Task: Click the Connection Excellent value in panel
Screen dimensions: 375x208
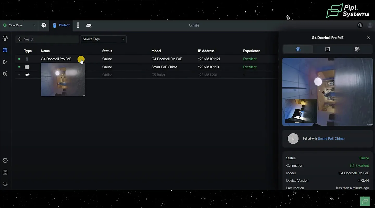Action: coord(359,166)
